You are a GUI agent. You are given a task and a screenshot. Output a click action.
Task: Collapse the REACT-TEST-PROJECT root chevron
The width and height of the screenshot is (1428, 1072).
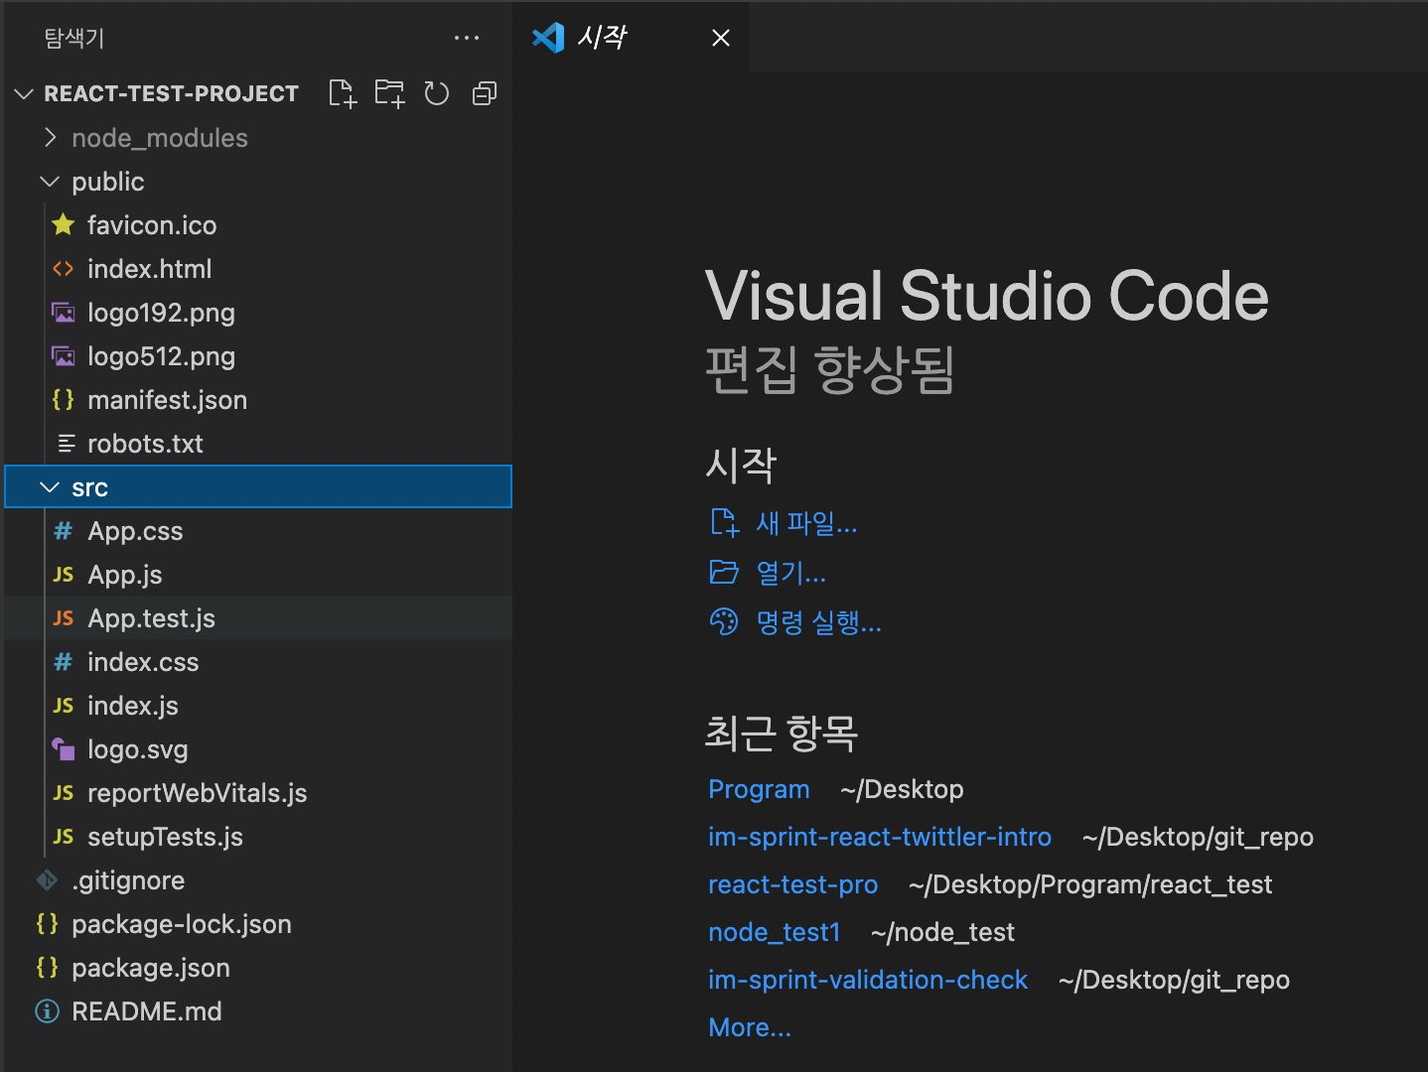click(24, 93)
